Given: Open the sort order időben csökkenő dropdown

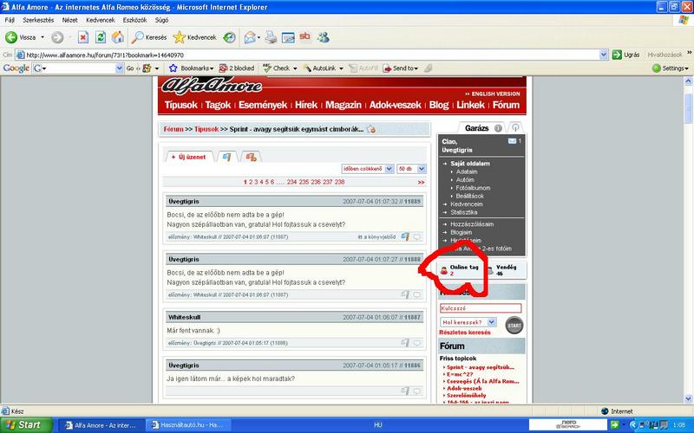Looking at the screenshot, I should coord(367,169).
